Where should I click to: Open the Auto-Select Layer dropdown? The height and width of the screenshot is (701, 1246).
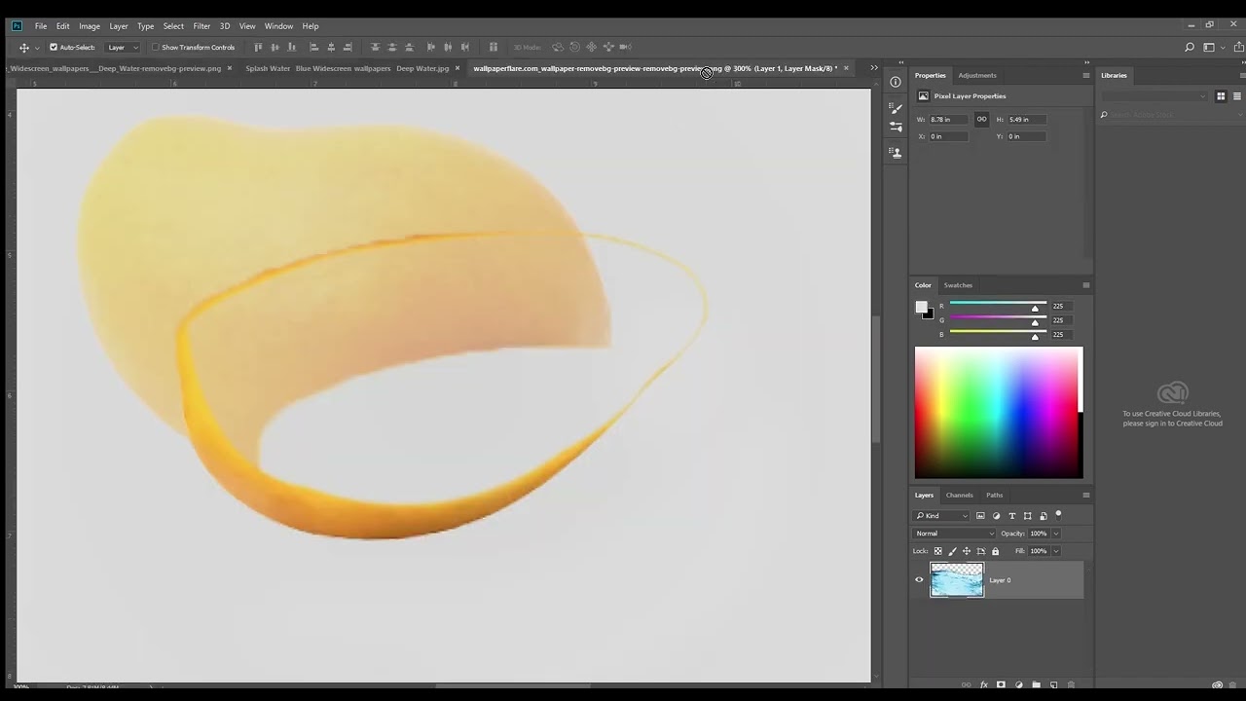(x=122, y=47)
